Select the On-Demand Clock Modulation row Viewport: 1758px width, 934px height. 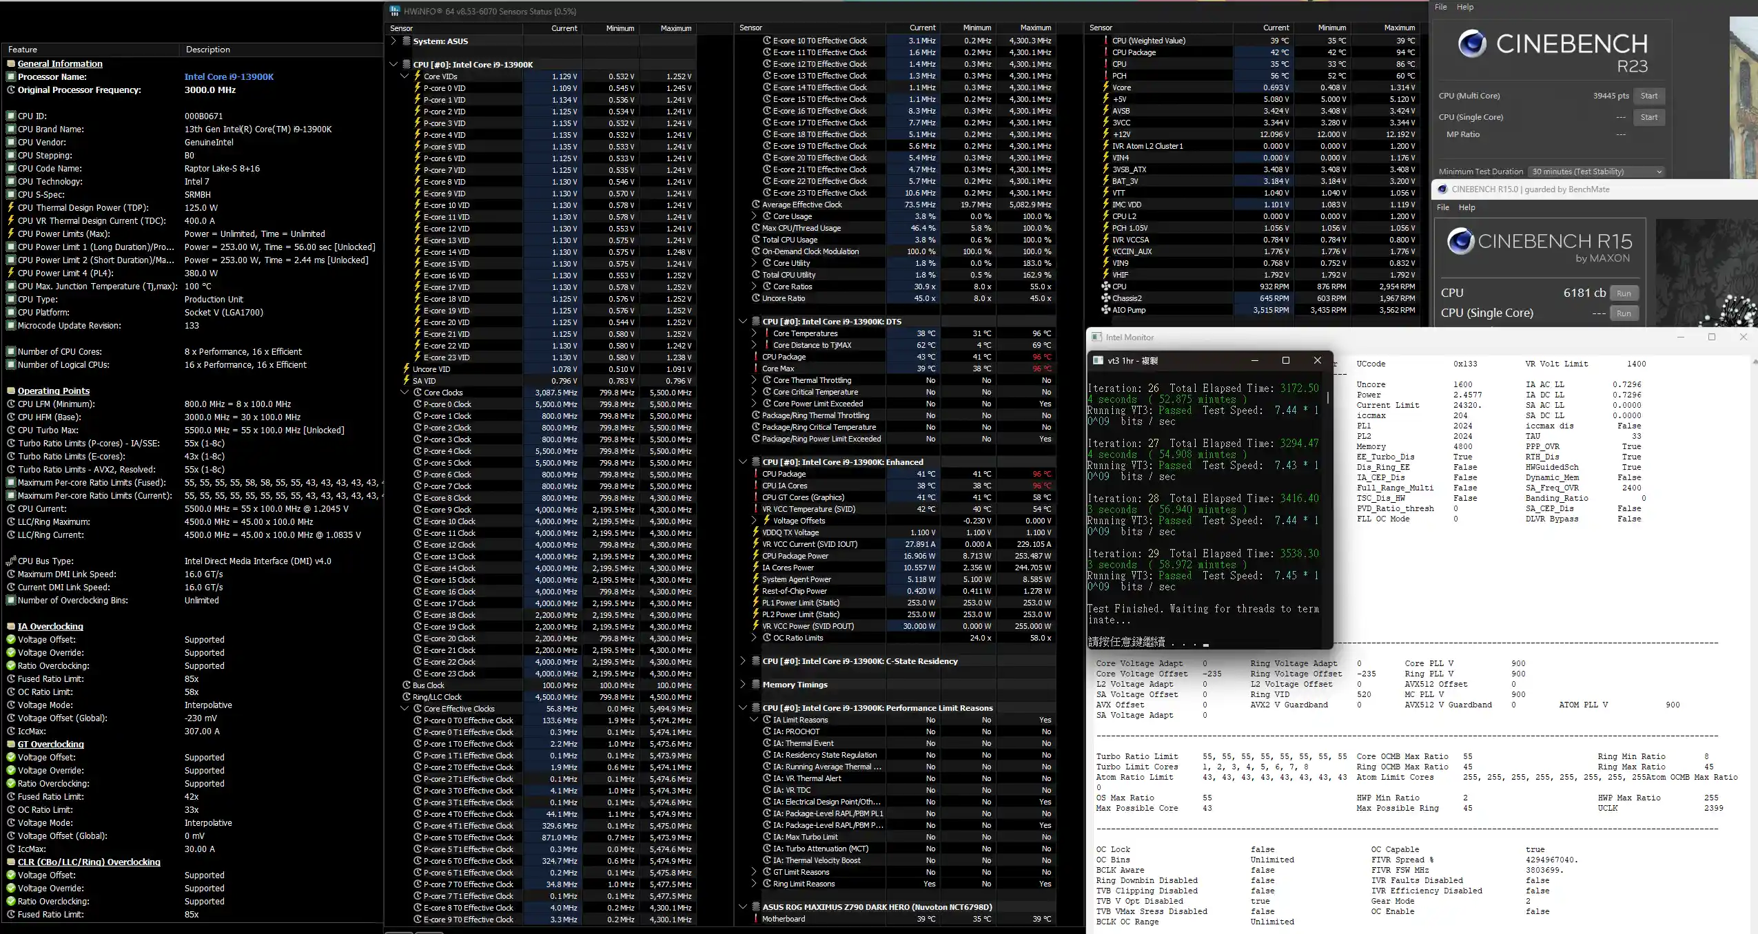coord(902,251)
